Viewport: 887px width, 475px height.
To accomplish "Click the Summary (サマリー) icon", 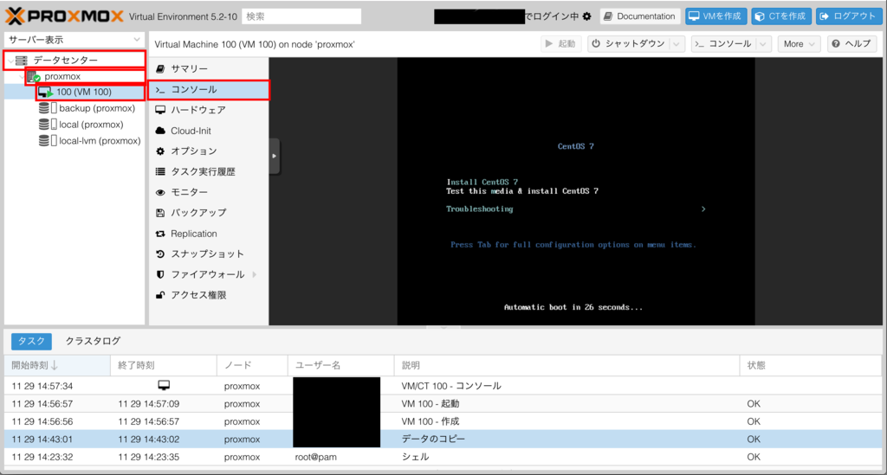I will [160, 69].
